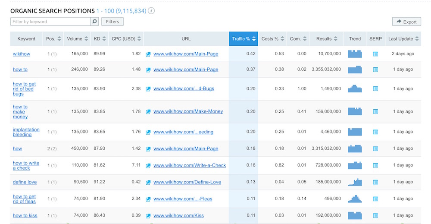Viewport: 431px width, 224px height.
Task: Click the info icon next to result count
Action: pos(151,11)
